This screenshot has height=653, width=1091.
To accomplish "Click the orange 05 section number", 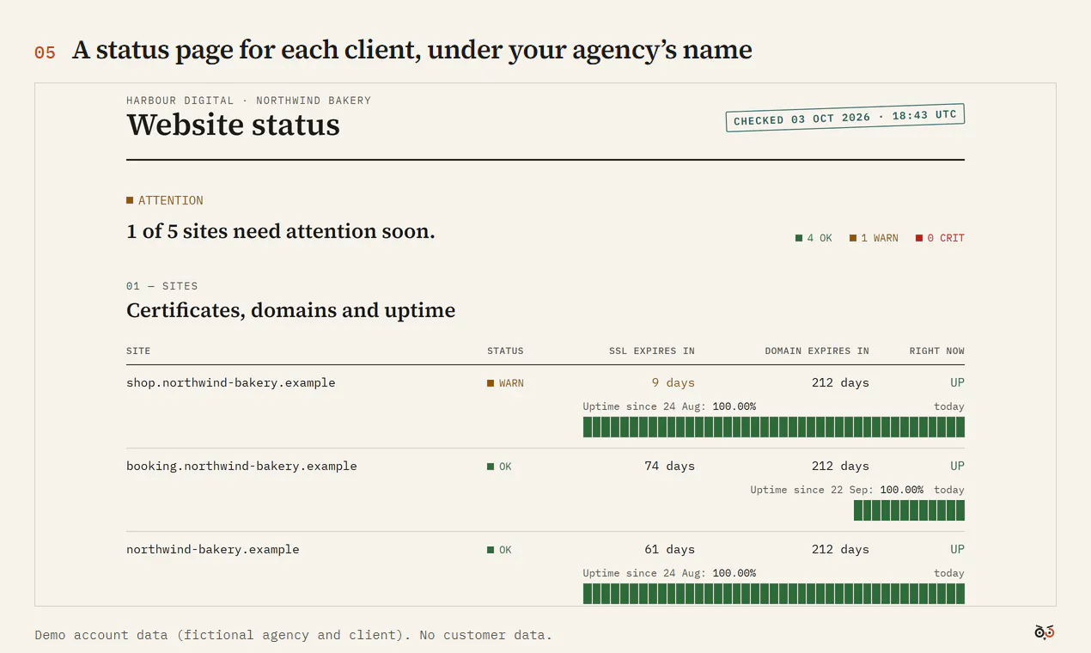I will [x=45, y=52].
